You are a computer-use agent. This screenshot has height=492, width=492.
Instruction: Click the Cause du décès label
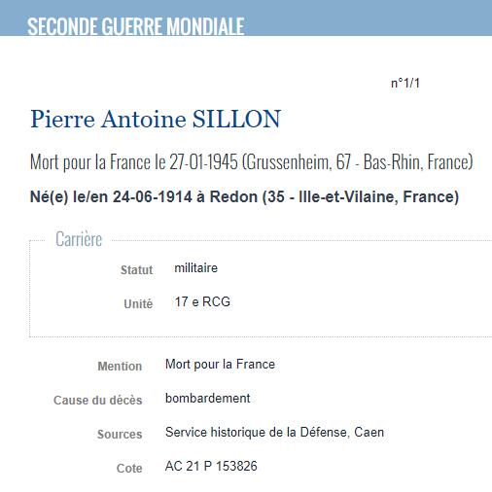[97, 401]
